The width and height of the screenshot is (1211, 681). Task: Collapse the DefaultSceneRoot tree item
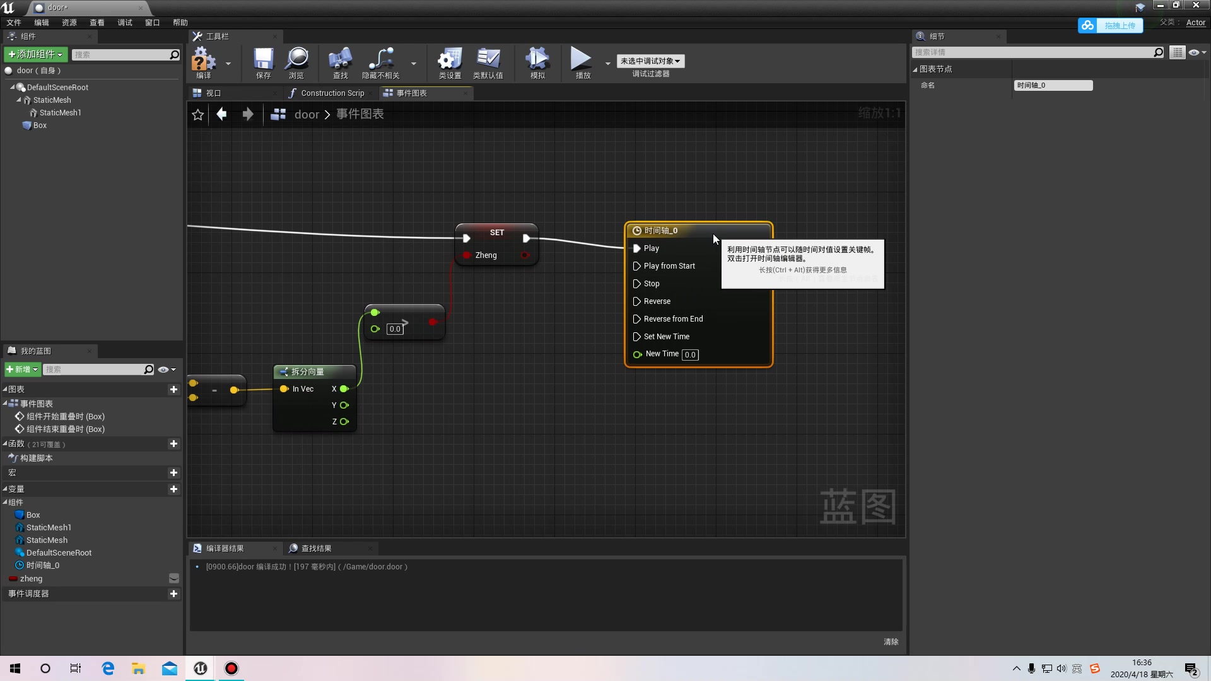coord(14,87)
